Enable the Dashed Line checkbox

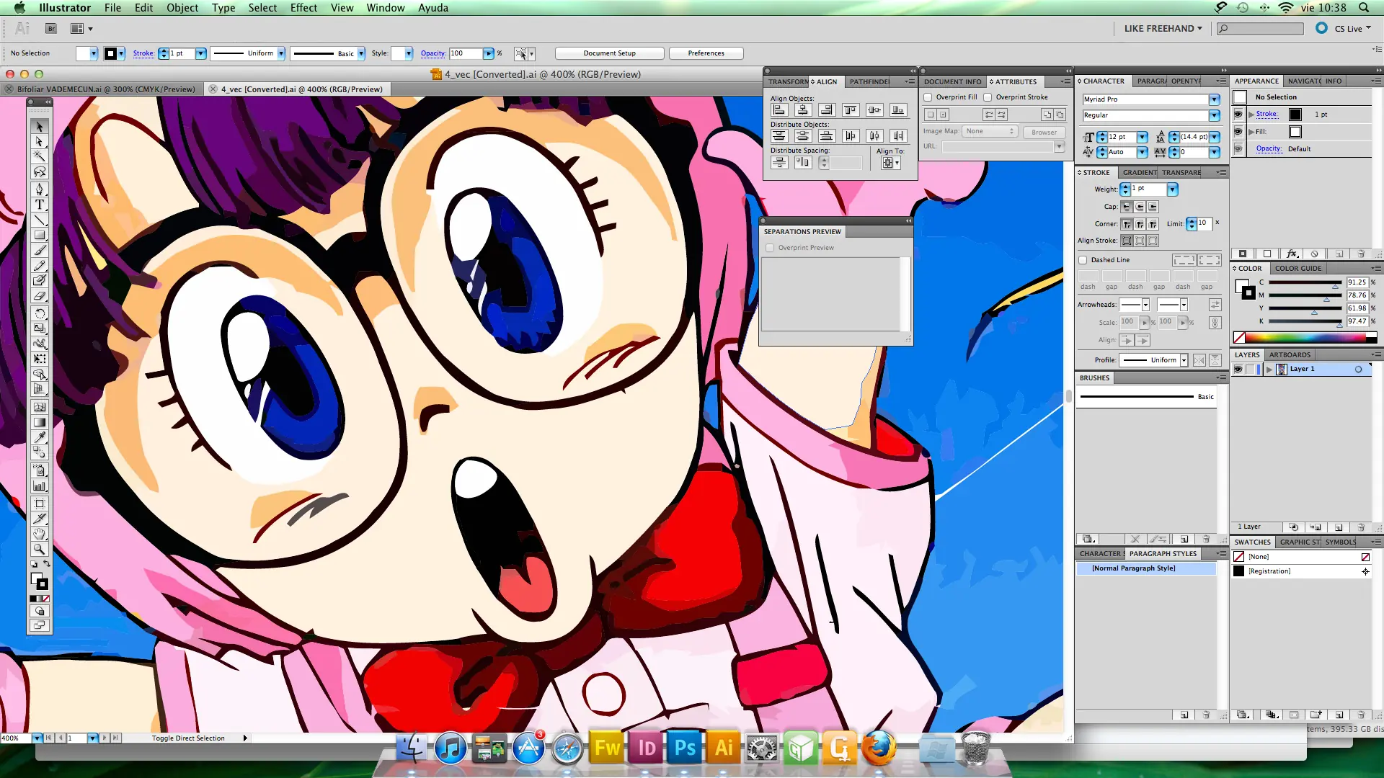(1083, 260)
